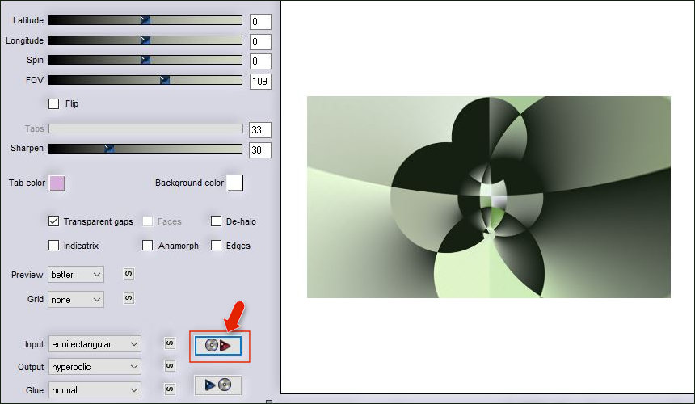Click the S button beside Glue

[x=170, y=389]
